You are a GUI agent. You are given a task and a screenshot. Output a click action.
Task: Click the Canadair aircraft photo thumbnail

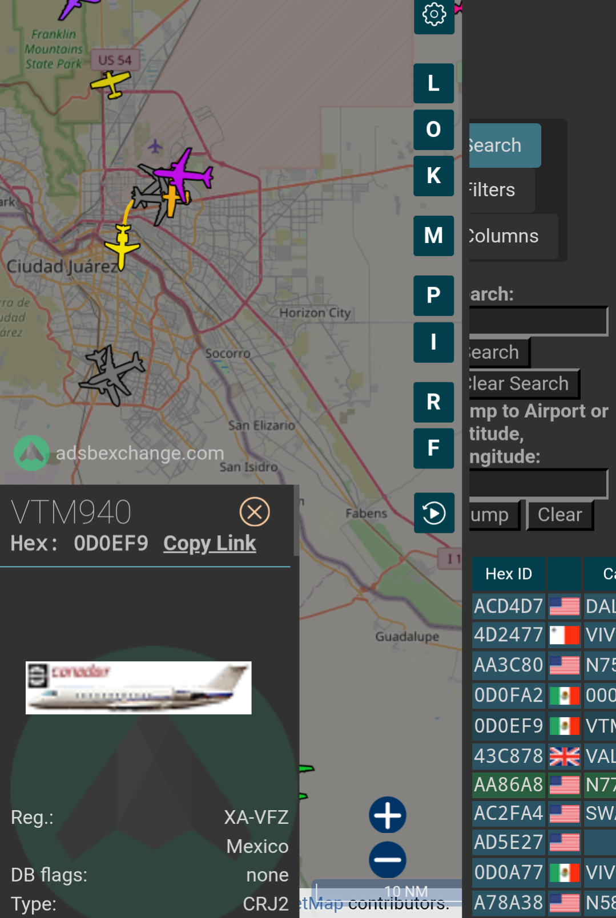point(139,688)
